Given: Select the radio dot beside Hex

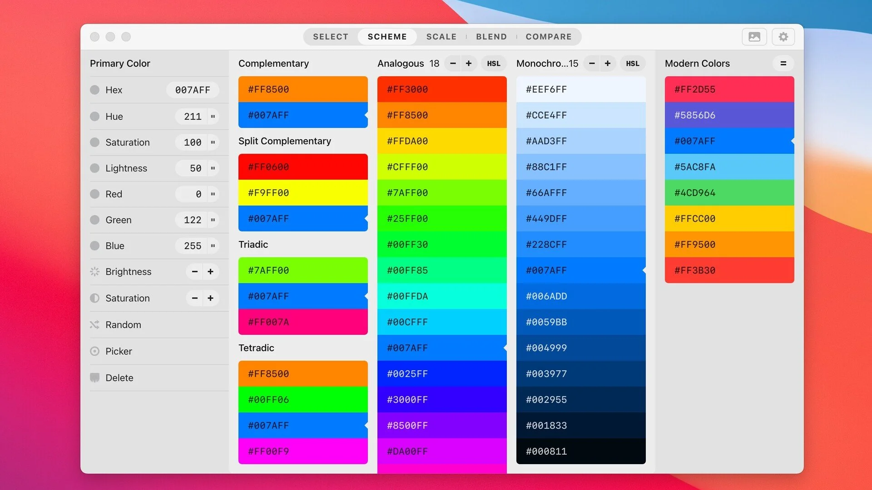Looking at the screenshot, I should tap(95, 90).
